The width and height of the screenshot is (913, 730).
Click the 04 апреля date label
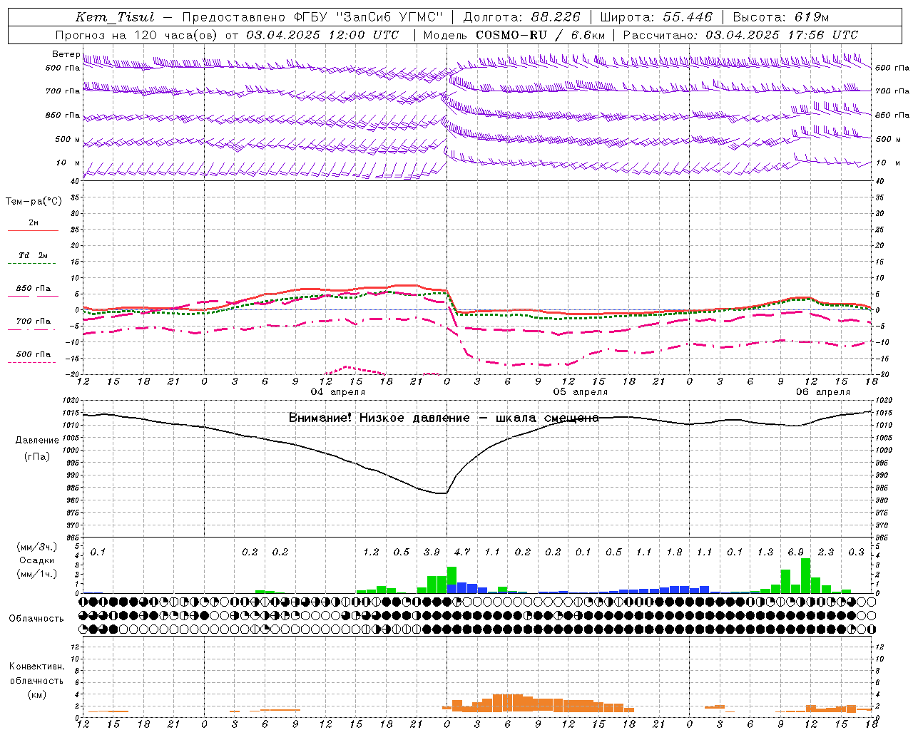point(338,392)
